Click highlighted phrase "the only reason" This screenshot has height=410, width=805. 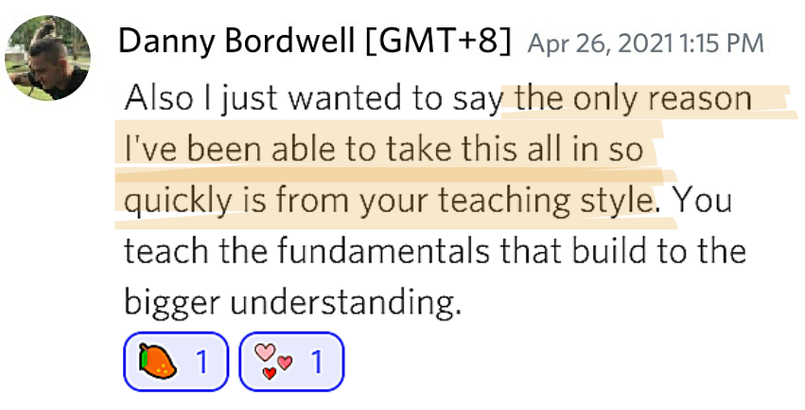tap(634, 97)
